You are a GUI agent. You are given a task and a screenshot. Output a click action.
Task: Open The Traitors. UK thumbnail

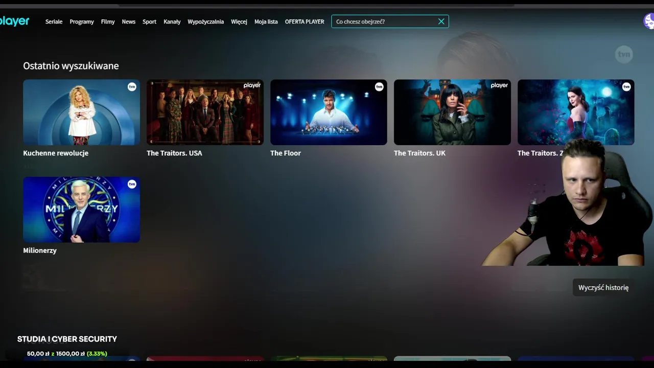452,112
